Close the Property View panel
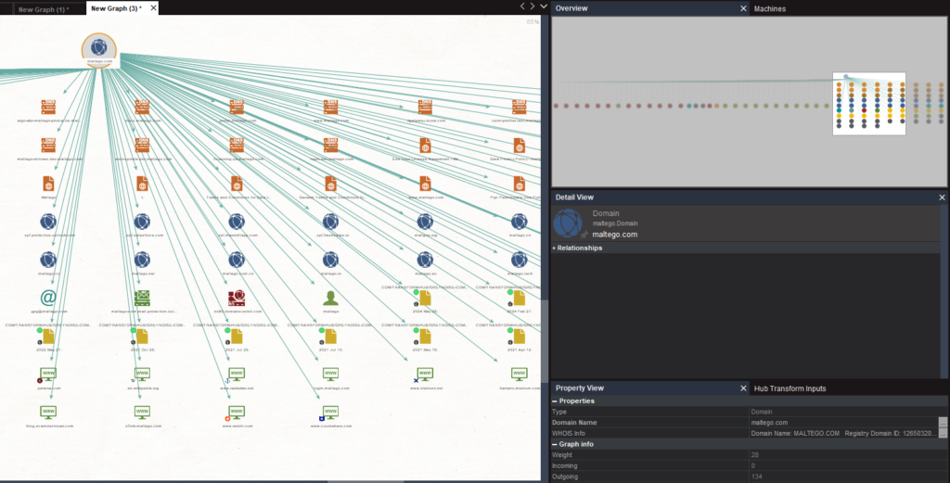The width and height of the screenshot is (950, 483). 743,388
